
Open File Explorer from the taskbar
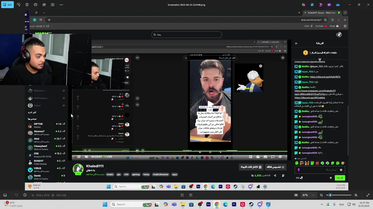pos(183,204)
